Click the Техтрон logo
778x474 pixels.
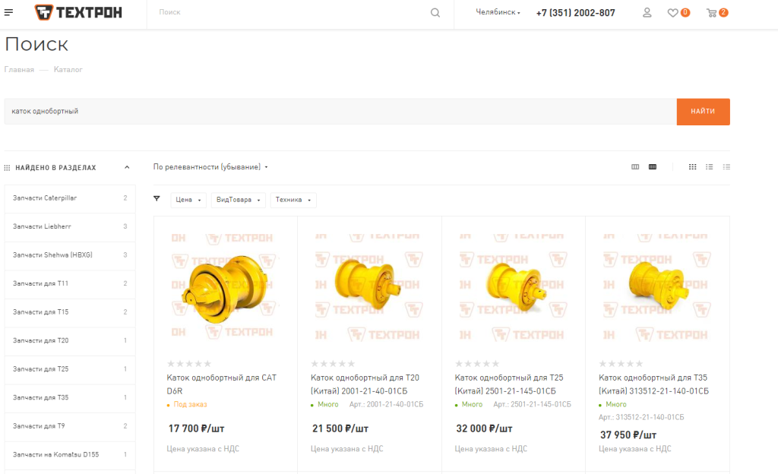pyautogui.click(x=78, y=12)
